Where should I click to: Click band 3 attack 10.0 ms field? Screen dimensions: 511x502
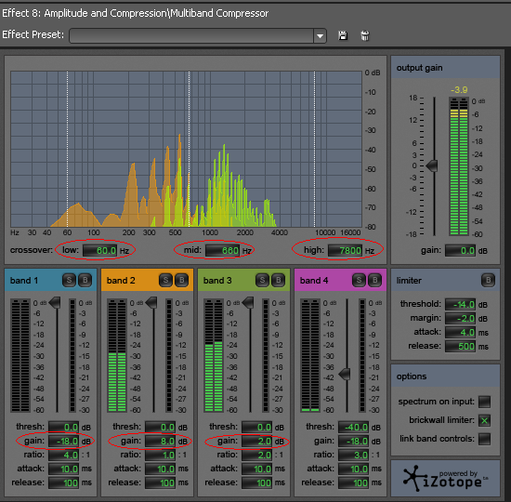coord(256,469)
